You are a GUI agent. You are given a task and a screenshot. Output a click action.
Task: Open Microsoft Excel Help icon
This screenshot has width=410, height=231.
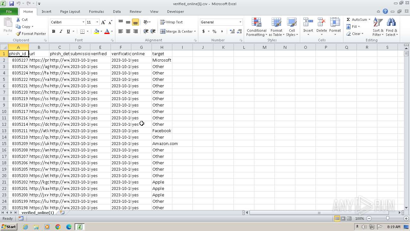pyautogui.click(x=385, y=11)
